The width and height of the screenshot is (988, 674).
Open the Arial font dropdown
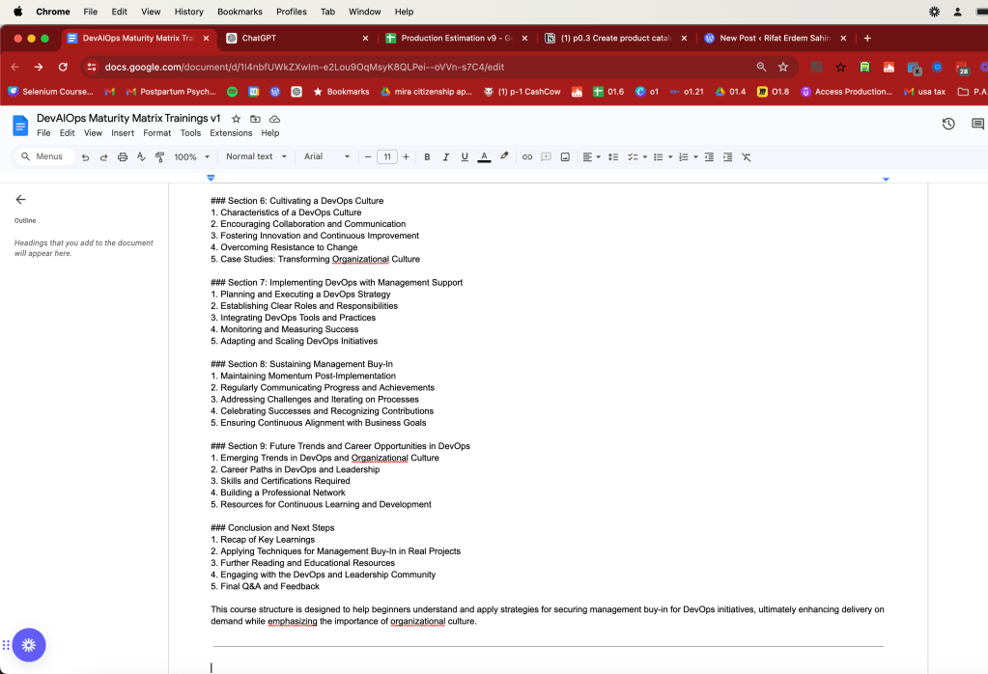tap(326, 156)
